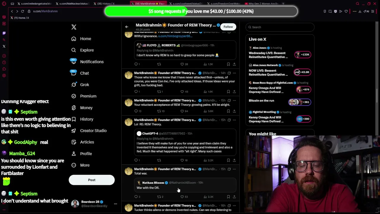Reload the page in the browser toolbar

point(22,11)
